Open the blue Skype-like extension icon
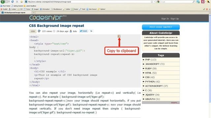211x118 pixels. [198, 2]
